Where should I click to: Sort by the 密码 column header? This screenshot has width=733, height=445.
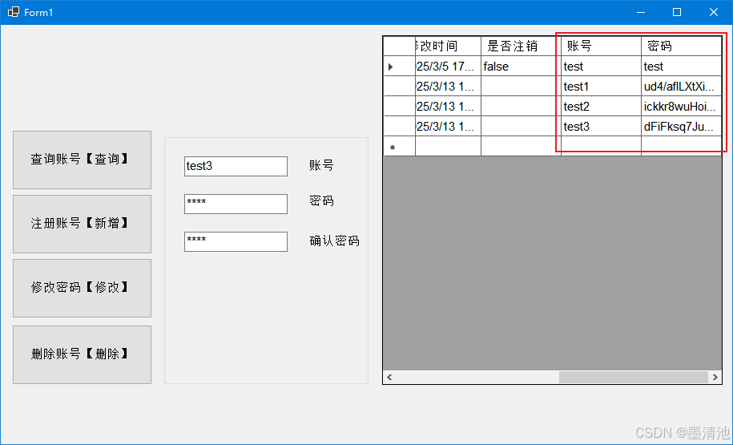[681, 47]
